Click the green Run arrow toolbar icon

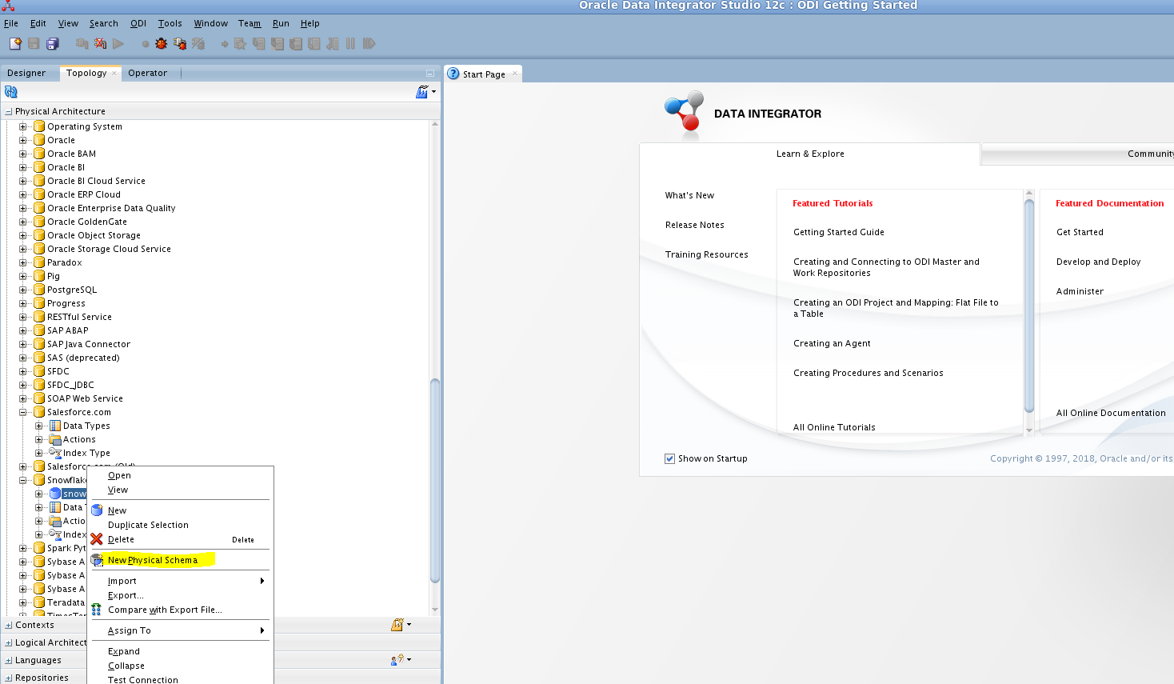pyautogui.click(x=118, y=44)
